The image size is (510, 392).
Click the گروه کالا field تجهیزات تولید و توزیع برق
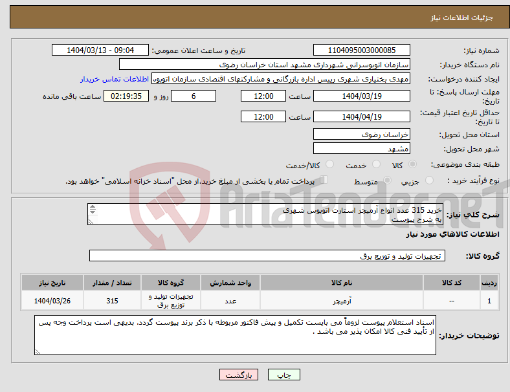[267, 256]
